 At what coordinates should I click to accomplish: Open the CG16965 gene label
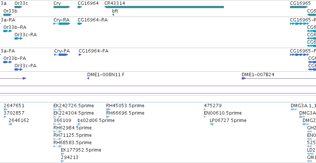[300, 3]
